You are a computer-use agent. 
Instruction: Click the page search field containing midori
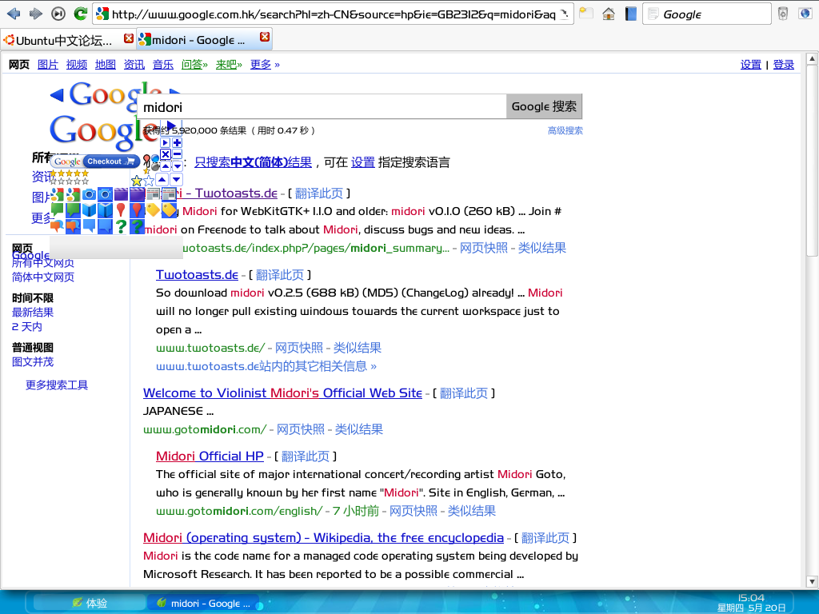(322, 107)
